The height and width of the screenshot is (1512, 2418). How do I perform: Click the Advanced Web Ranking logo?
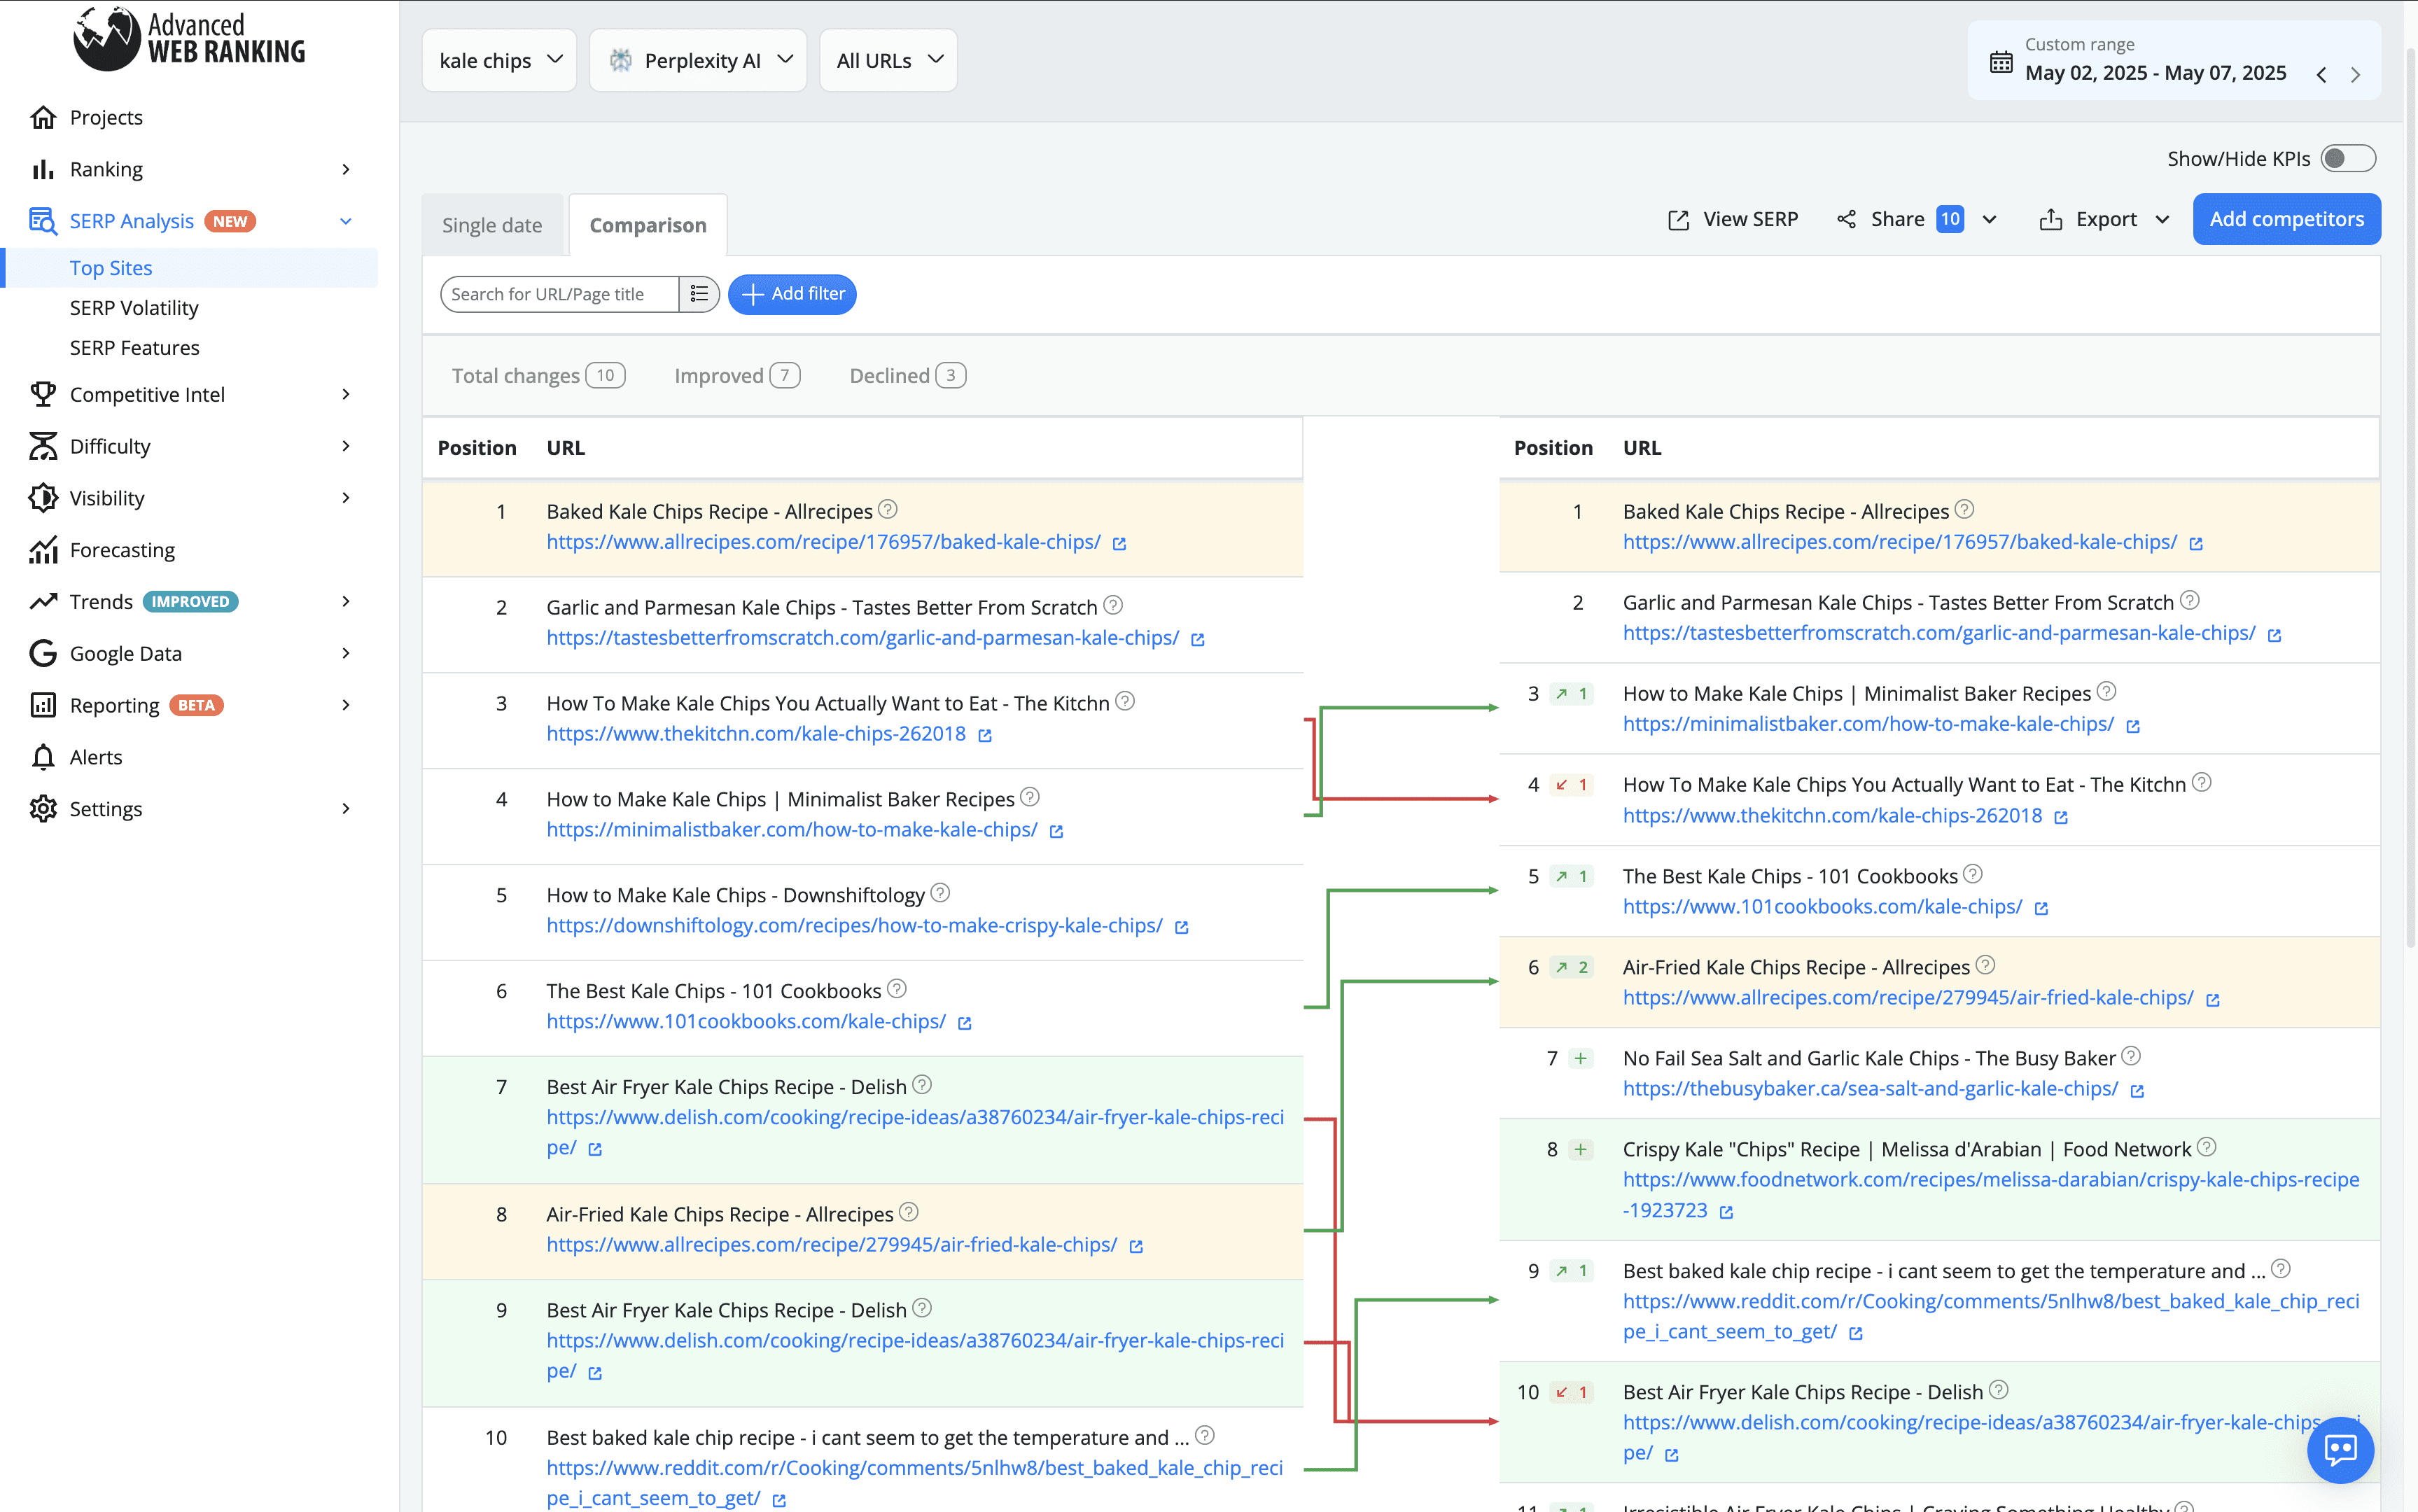pyautogui.click(x=189, y=39)
